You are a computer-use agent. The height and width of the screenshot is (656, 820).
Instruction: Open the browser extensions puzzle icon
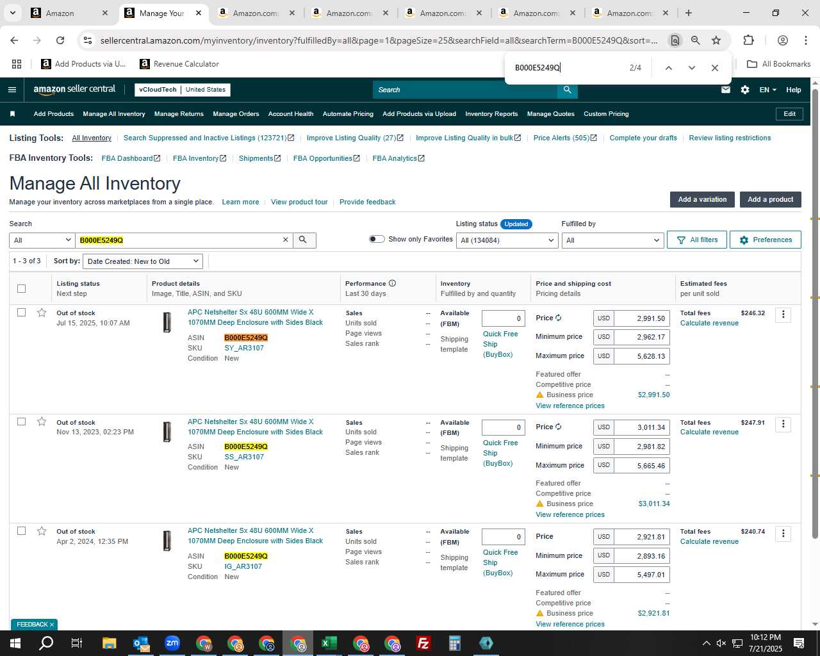coord(748,40)
